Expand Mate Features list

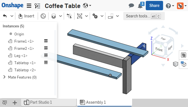click(4, 77)
